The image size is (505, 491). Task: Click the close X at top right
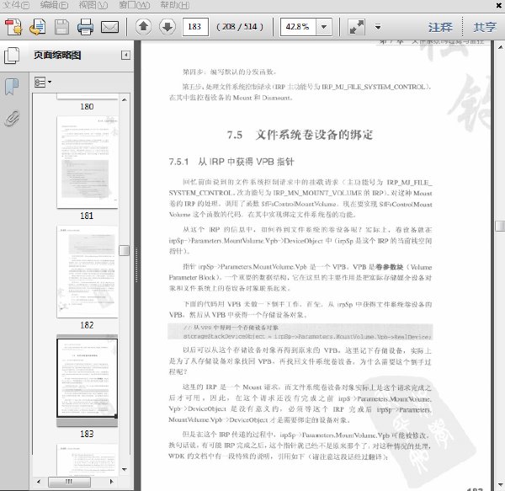pos(498,5)
